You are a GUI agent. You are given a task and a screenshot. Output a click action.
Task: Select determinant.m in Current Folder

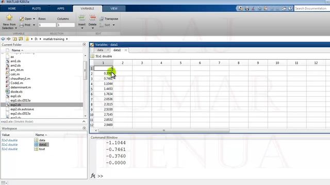coord(21,87)
